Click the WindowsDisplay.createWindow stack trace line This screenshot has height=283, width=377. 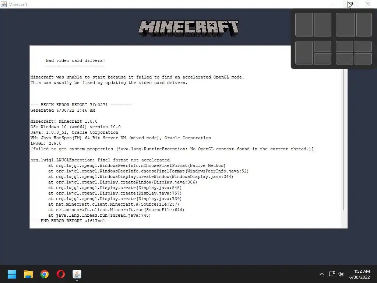tap(141, 177)
